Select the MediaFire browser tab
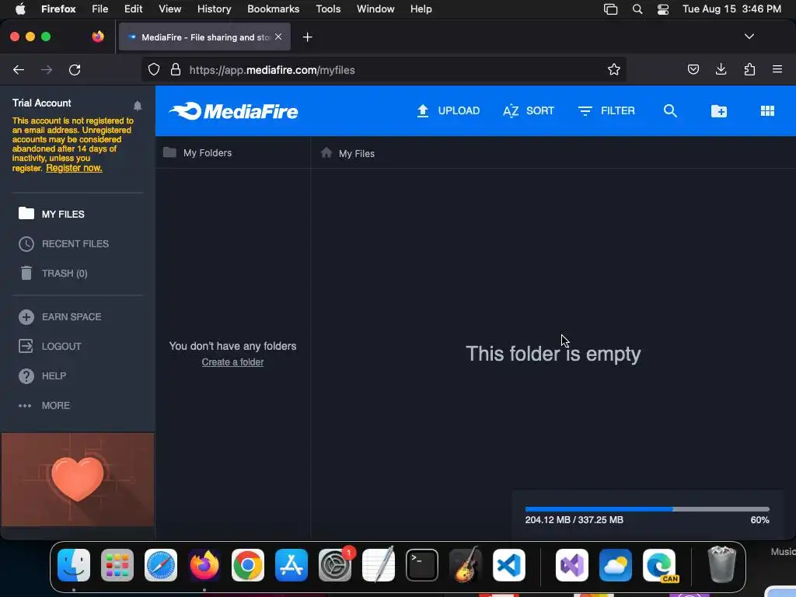This screenshot has width=796, height=597. pos(204,37)
